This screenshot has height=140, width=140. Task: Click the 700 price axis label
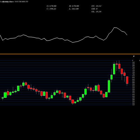(134, 74)
